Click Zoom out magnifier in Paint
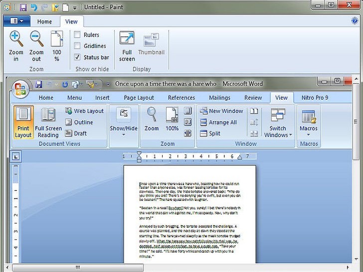 (x=36, y=39)
